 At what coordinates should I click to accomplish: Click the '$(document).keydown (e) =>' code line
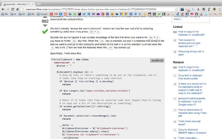(x=75, y=72)
